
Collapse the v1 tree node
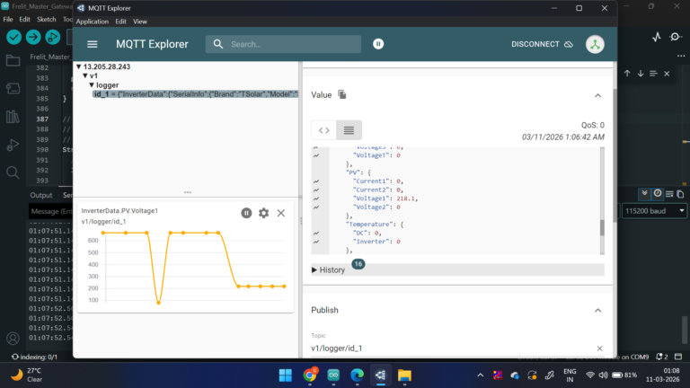coord(85,75)
